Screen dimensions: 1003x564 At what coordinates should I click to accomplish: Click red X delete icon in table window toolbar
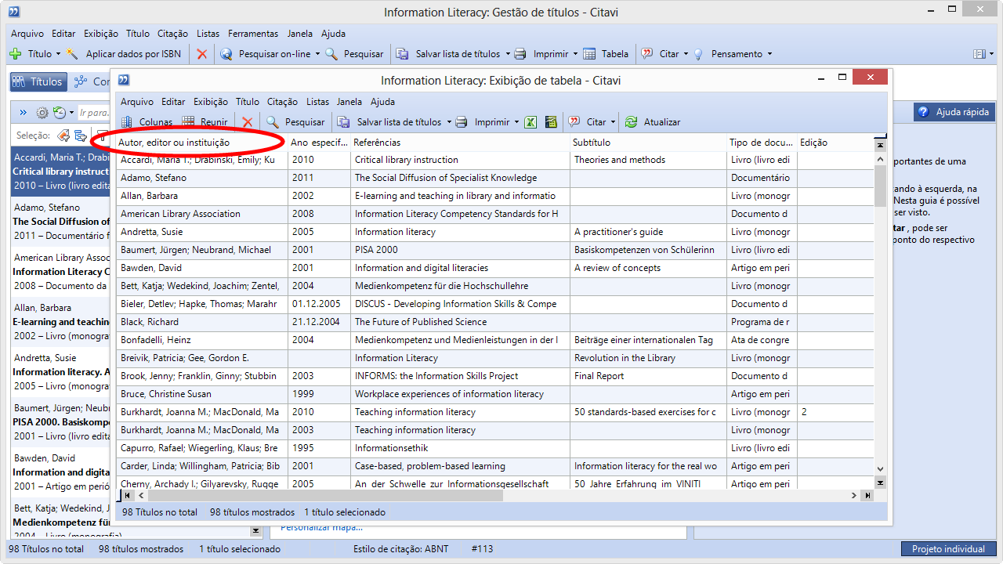(248, 122)
